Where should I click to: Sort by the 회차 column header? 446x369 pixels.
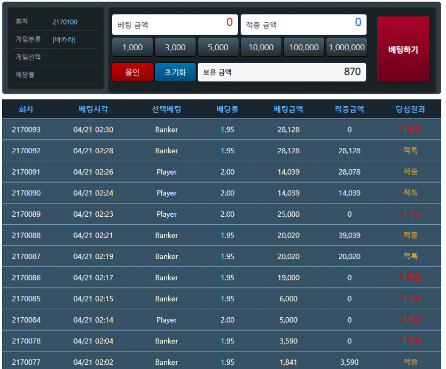click(x=26, y=109)
